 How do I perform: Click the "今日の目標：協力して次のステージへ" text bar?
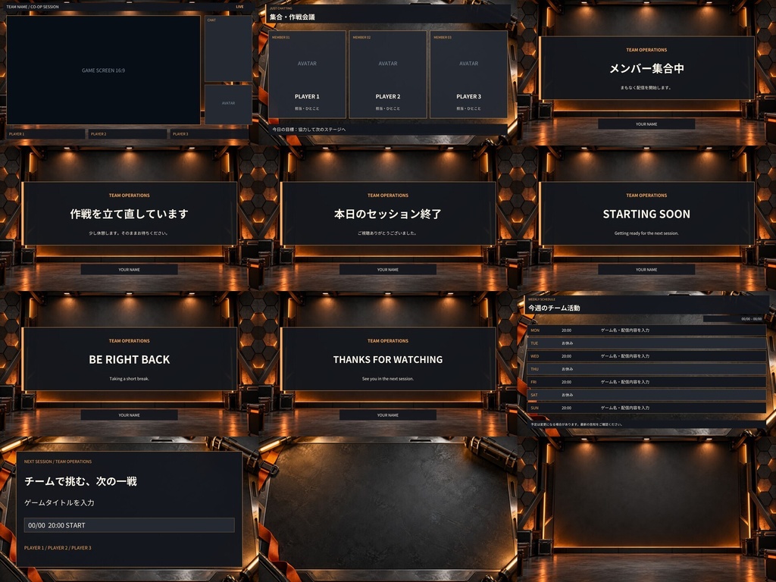(x=387, y=129)
